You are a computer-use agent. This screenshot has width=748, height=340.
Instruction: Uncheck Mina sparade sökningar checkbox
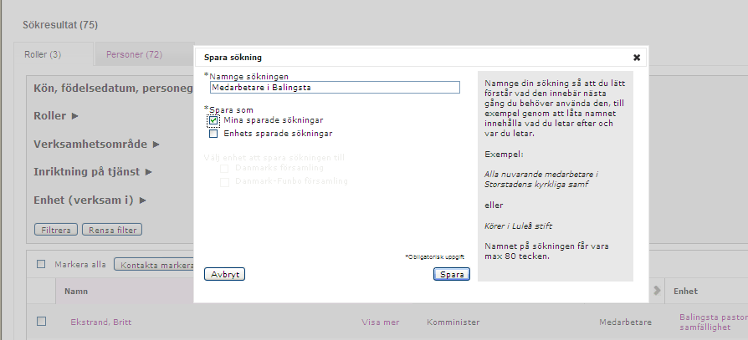pos(213,120)
